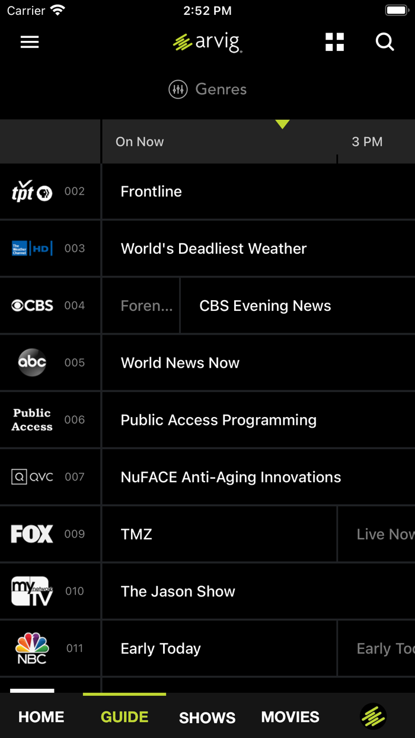Open the hamburger navigation menu
415x738 pixels.
click(29, 42)
